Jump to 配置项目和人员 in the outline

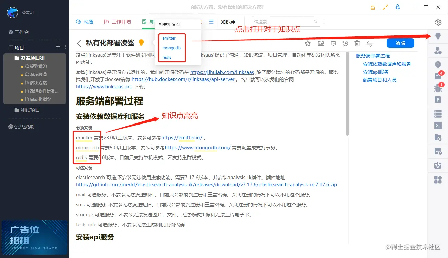coord(380,80)
